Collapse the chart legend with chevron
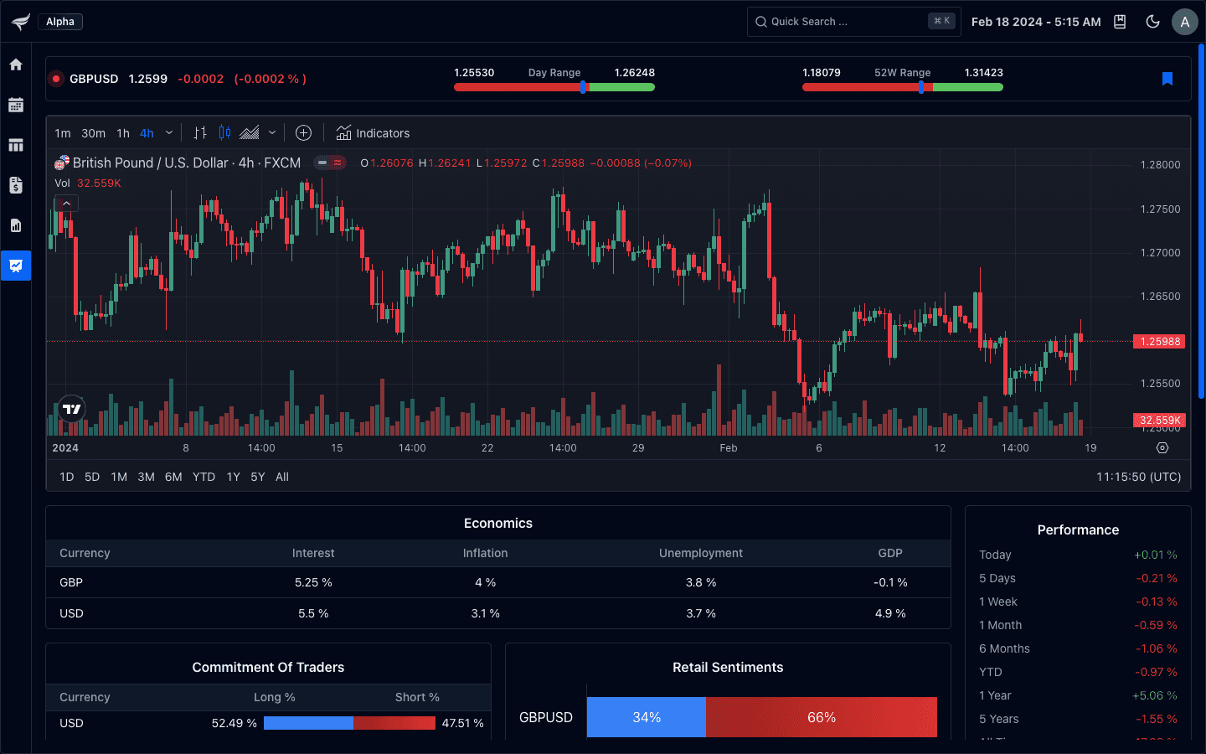This screenshot has width=1206, height=754. pyautogui.click(x=67, y=204)
